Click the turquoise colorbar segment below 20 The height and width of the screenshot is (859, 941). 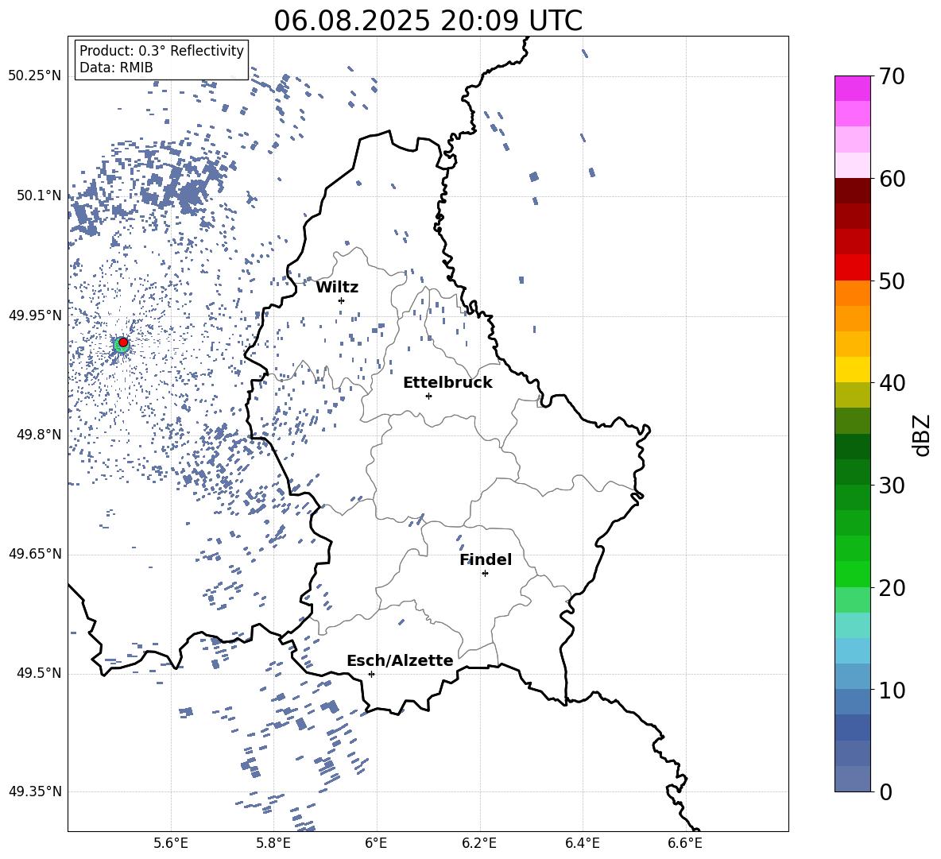click(x=853, y=625)
